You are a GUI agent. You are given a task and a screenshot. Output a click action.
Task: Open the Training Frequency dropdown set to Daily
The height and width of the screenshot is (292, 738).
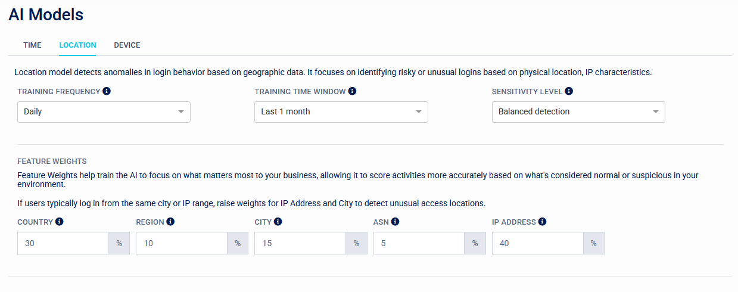click(x=104, y=112)
